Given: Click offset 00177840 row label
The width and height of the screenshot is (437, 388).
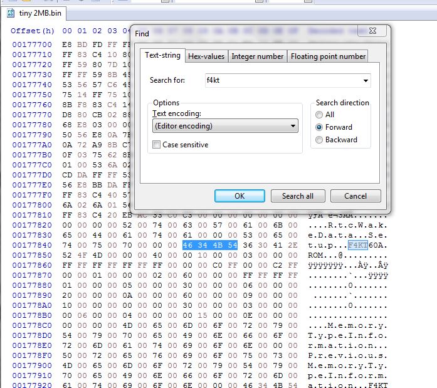Looking at the screenshot, I should point(32,245).
